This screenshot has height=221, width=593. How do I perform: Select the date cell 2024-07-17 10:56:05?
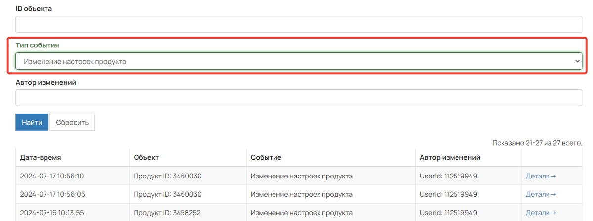click(x=73, y=195)
